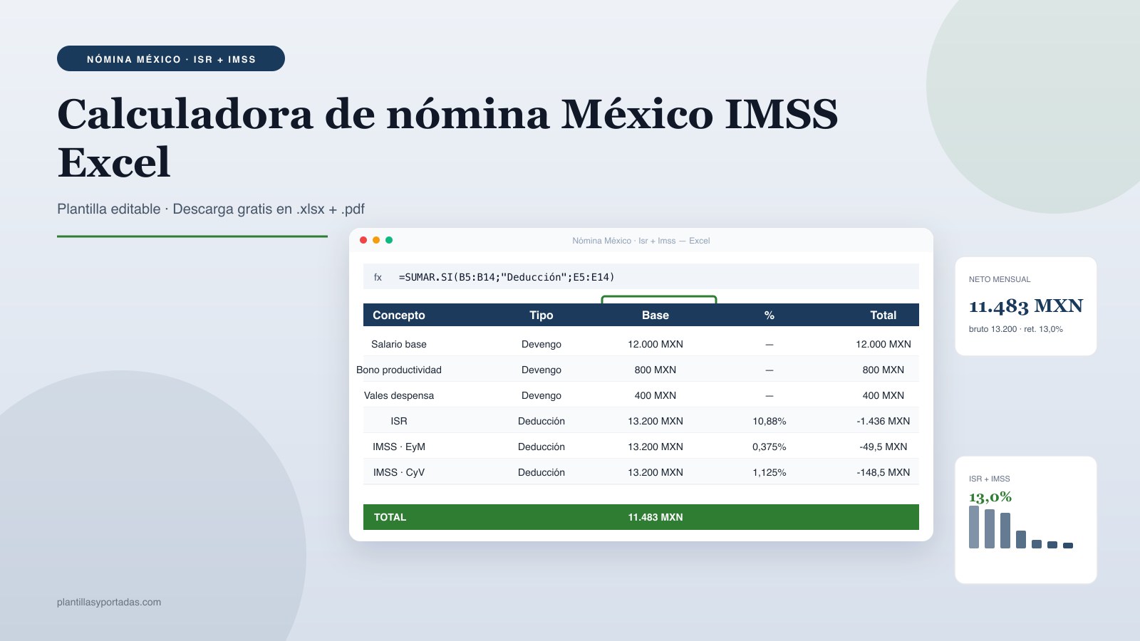Click the 0,375% percentage cell
This screenshot has width=1140, height=641.
(769, 447)
